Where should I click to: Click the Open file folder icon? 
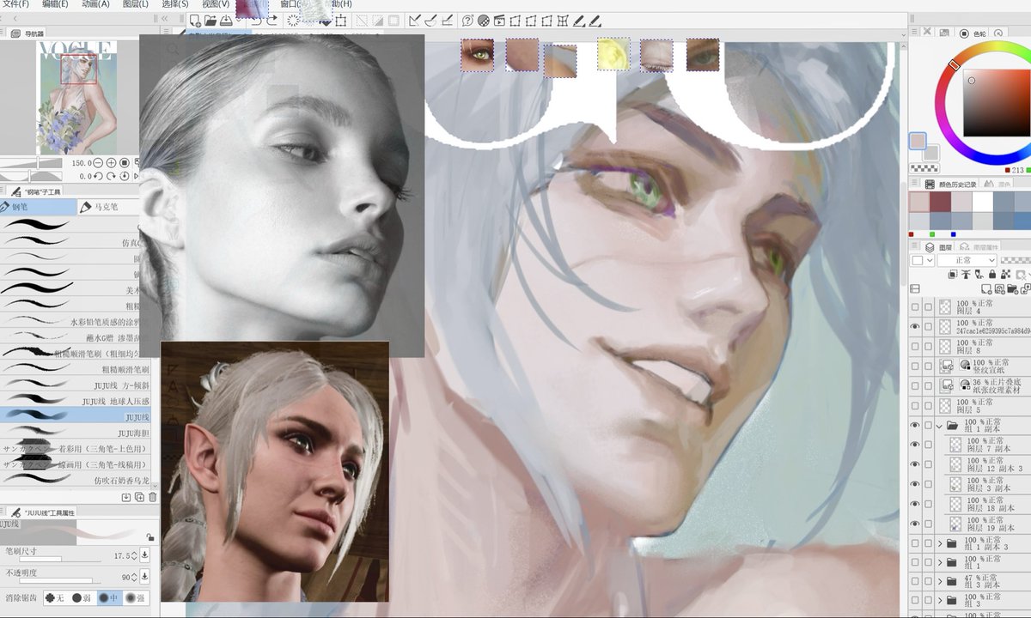point(210,21)
